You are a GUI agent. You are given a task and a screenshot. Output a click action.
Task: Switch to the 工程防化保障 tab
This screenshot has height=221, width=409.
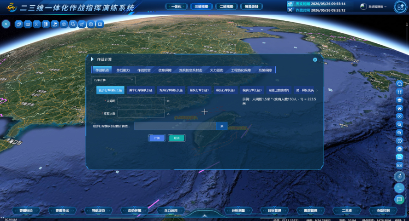pos(241,70)
